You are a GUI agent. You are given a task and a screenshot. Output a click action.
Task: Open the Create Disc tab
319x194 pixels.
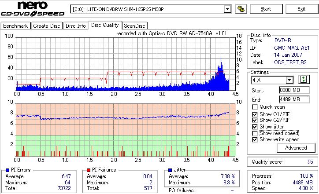point(47,26)
